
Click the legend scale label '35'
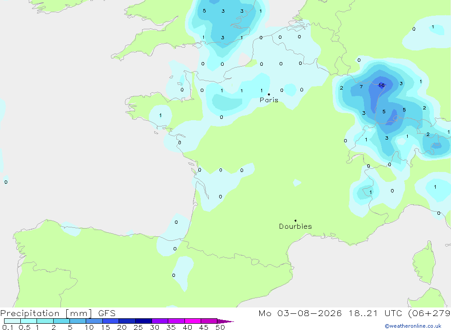point(171,327)
